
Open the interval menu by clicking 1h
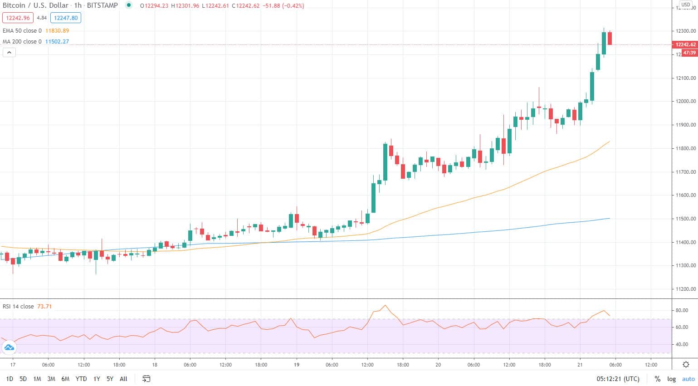[x=78, y=5]
